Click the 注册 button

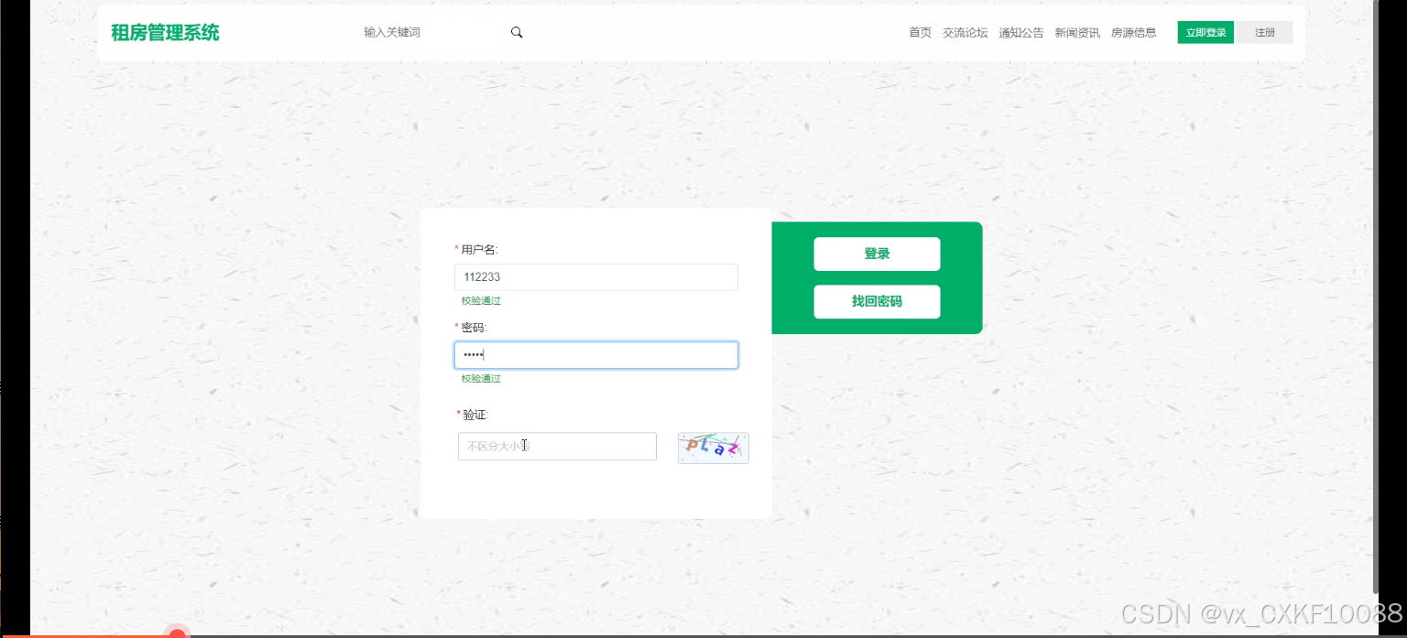(1264, 33)
